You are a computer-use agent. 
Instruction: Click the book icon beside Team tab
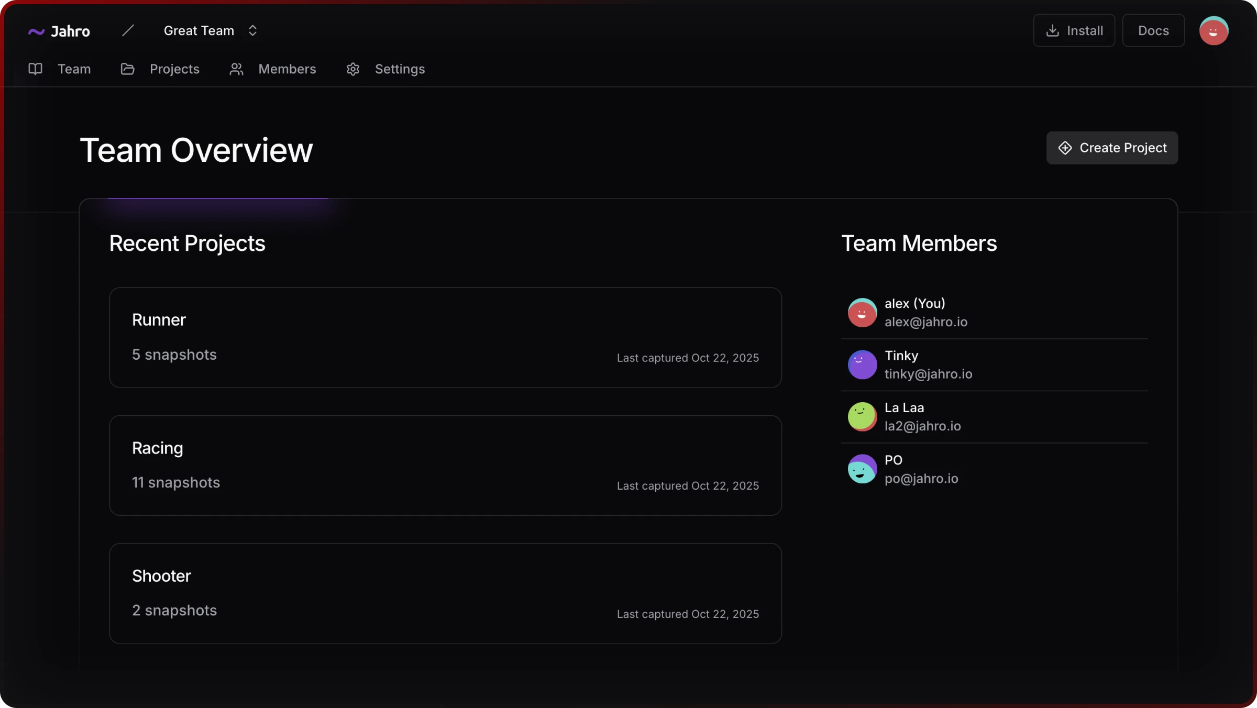(x=35, y=69)
